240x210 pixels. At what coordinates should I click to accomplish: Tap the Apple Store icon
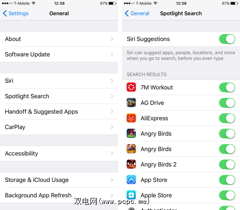tap(131, 195)
